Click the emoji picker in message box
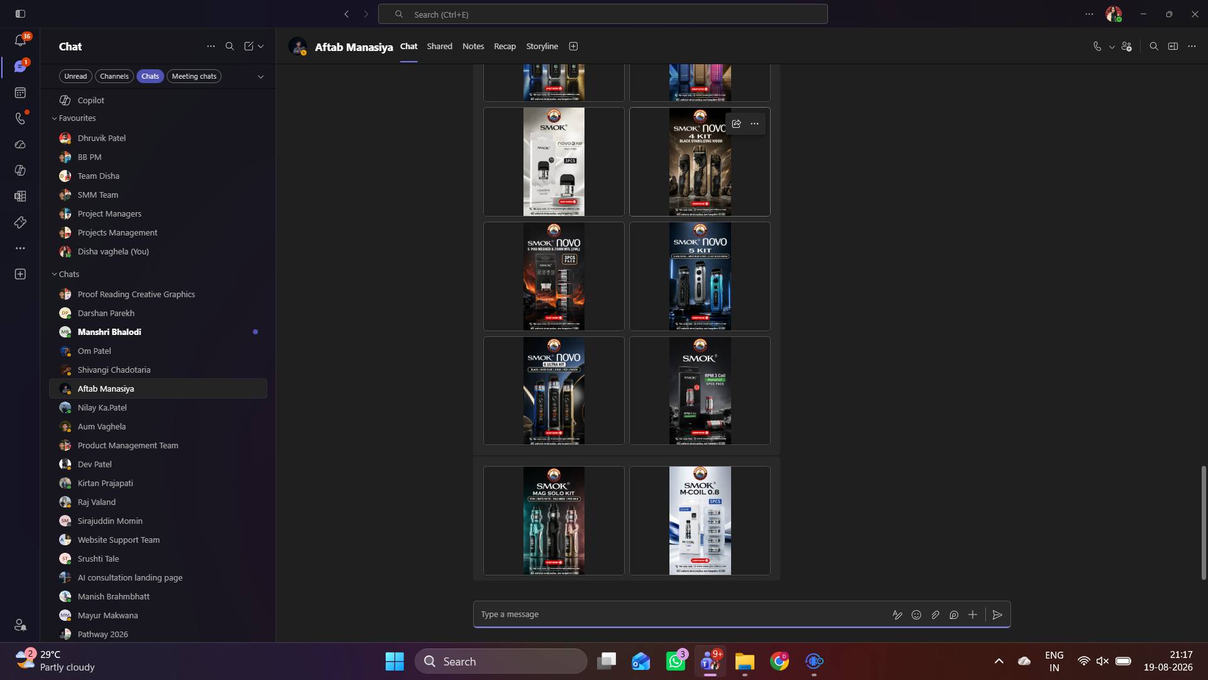The image size is (1208, 680). pyautogui.click(x=916, y=615)
